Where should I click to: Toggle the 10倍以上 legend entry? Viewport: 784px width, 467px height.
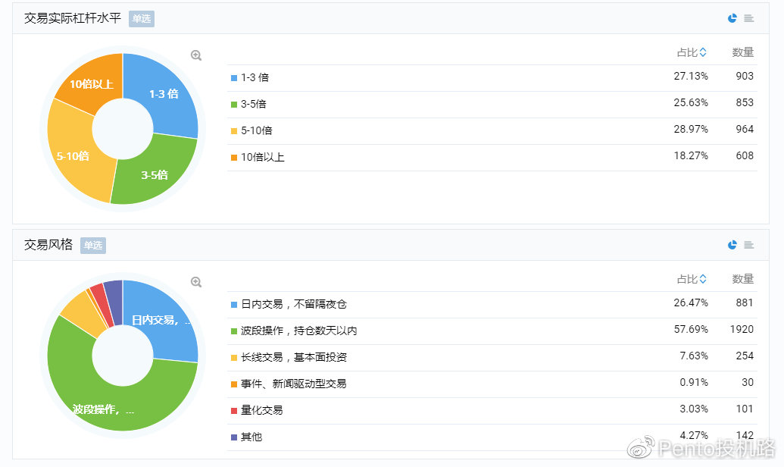(262, 157)
